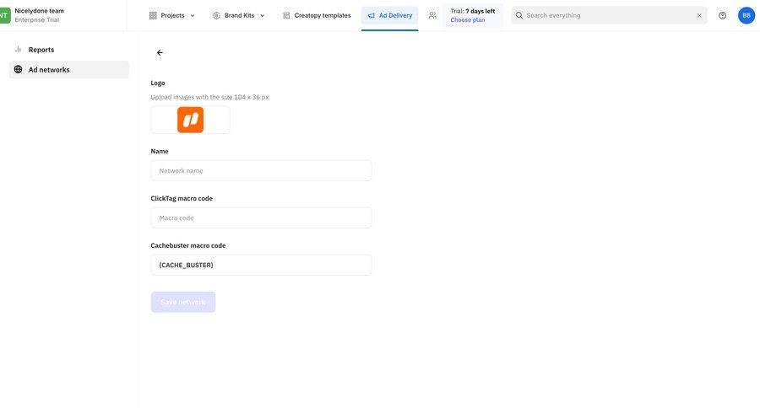The image size is (760, 408).
Task: Click the Ad networks globe icon
Action: 18,69
